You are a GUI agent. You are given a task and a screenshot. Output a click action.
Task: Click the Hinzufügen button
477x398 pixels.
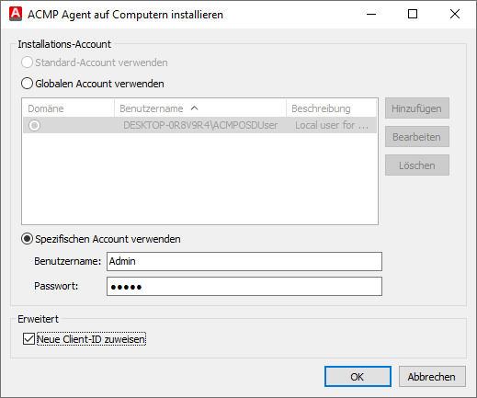417,108
